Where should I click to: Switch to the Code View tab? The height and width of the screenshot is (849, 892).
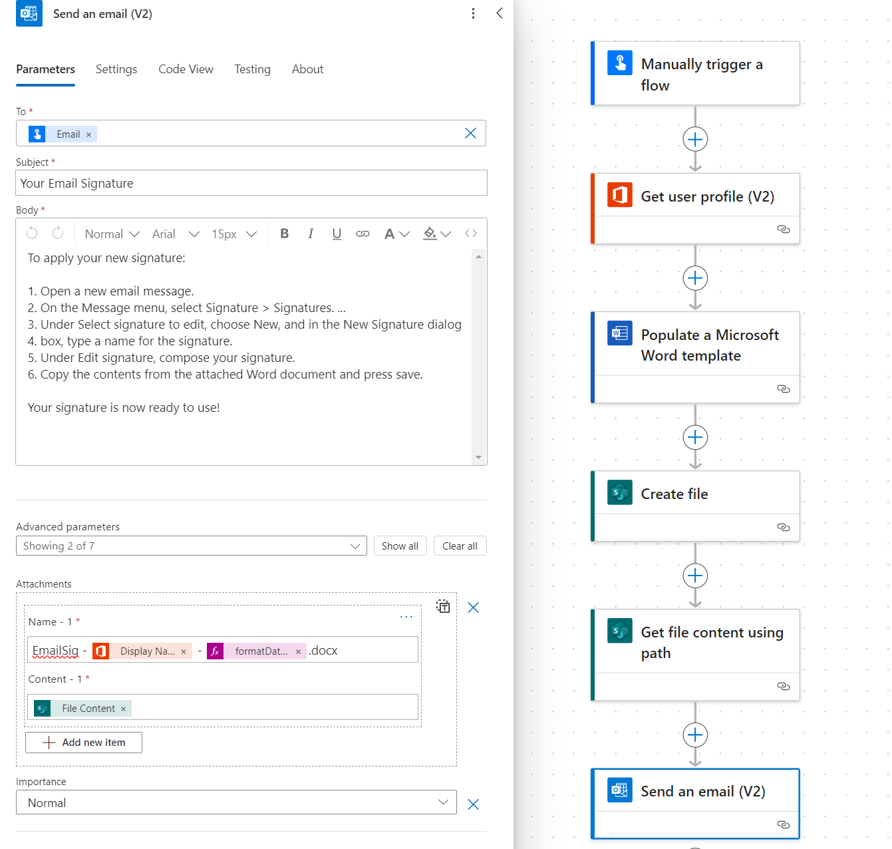click(186, 69)
